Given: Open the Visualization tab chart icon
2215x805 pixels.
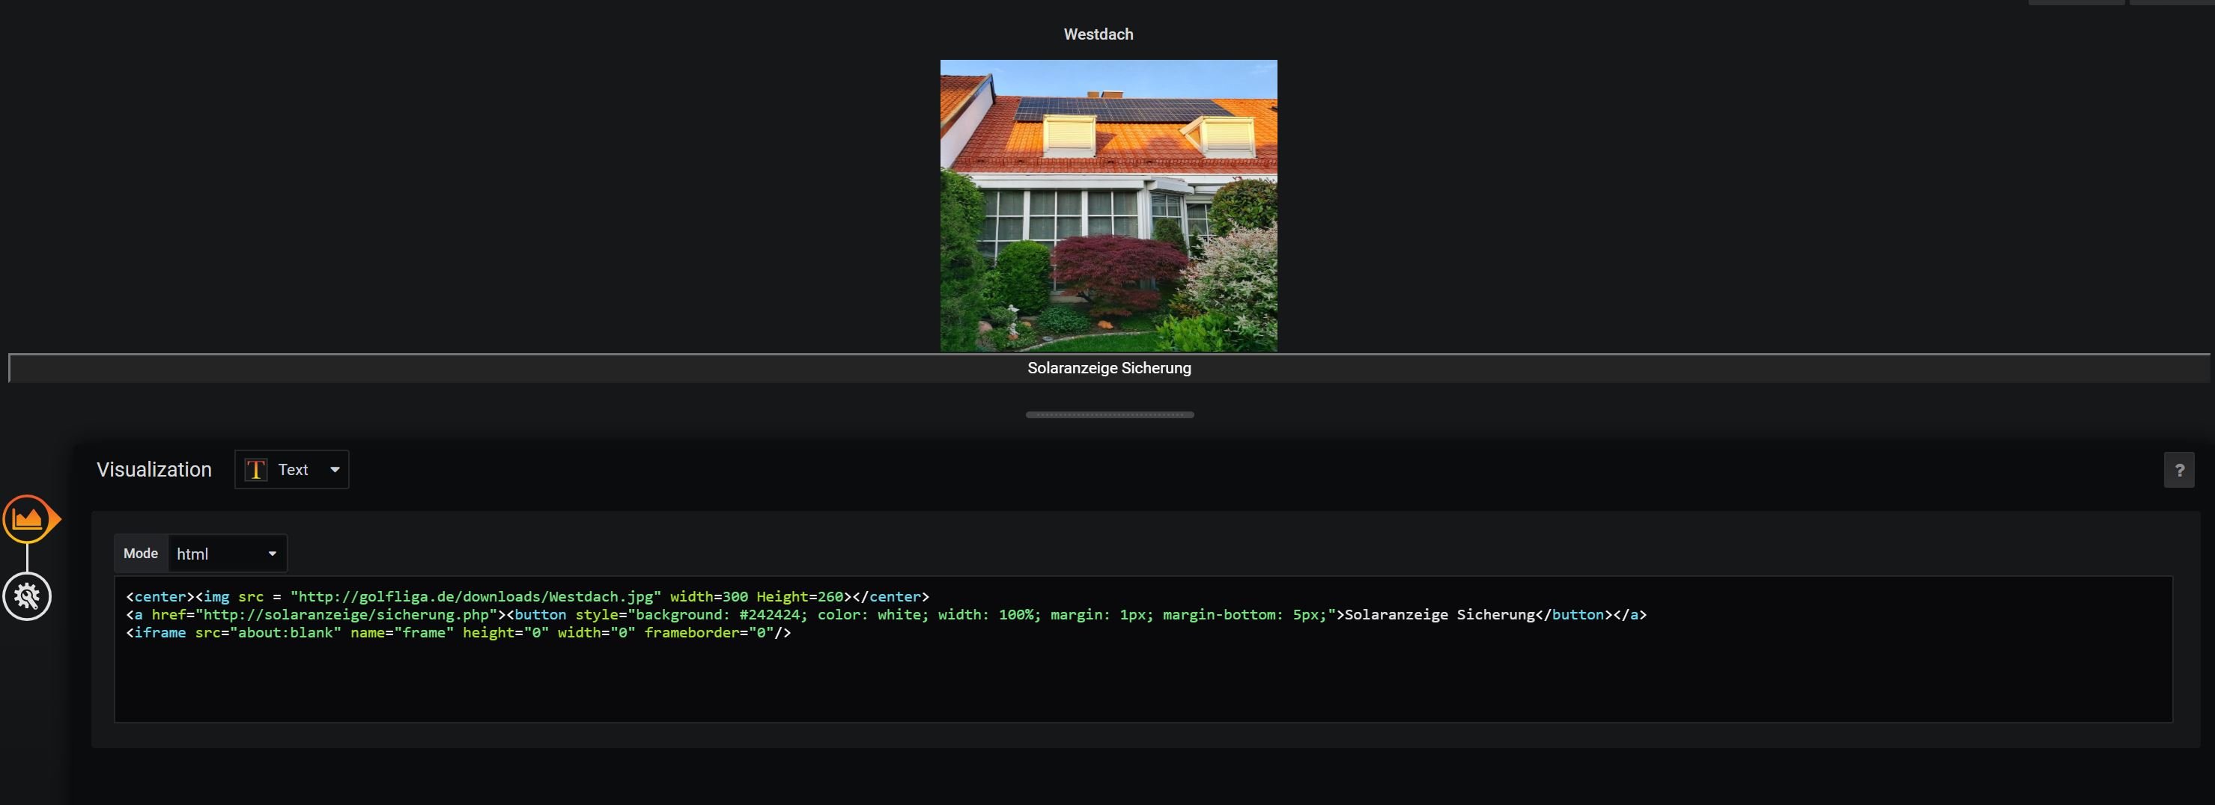Looking at the screenshot, I should (x=28, y=519).
